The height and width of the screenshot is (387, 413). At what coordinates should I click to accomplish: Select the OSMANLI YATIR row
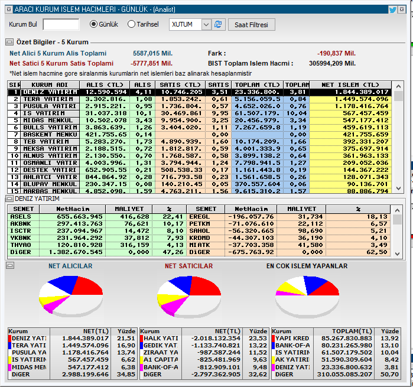(199, 163)
